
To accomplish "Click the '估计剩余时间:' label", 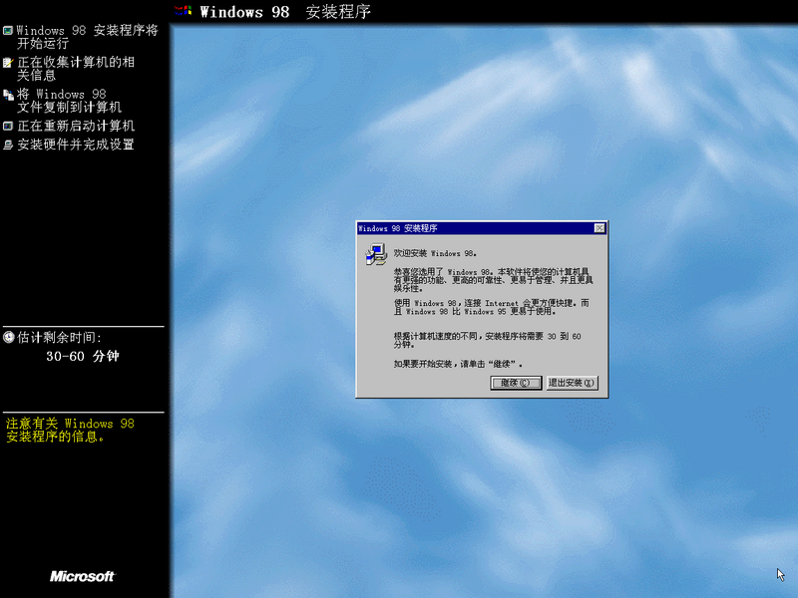I will pos(60,337).
